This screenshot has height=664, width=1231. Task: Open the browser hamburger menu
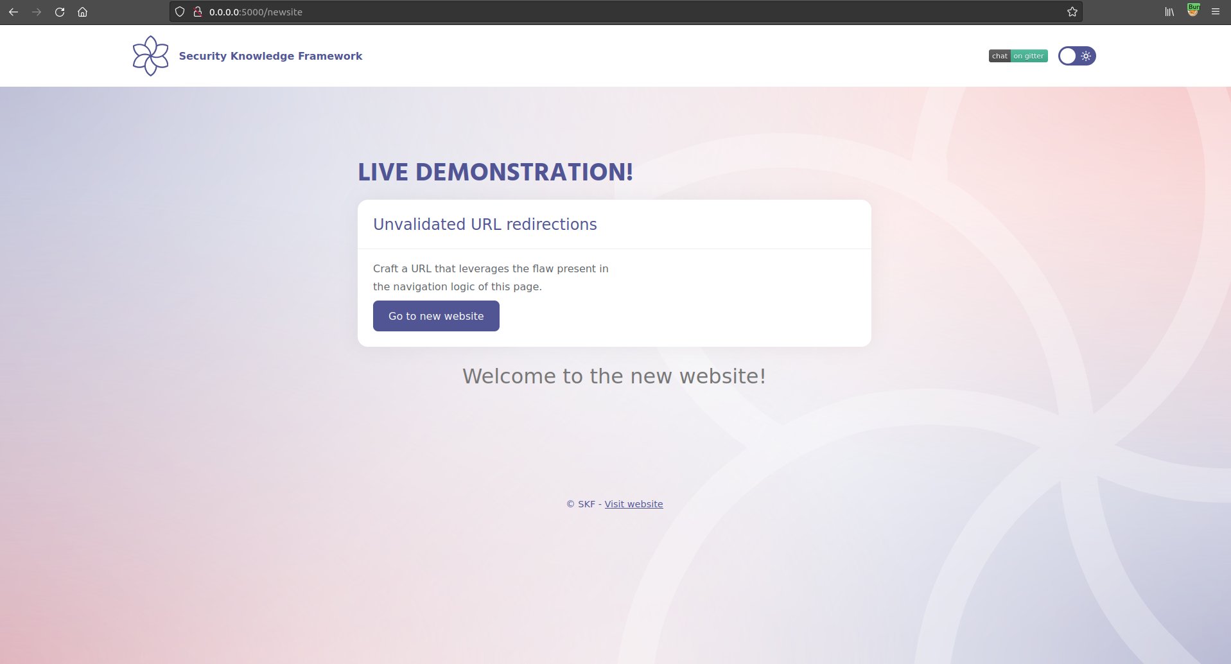tap(1216, 12)
